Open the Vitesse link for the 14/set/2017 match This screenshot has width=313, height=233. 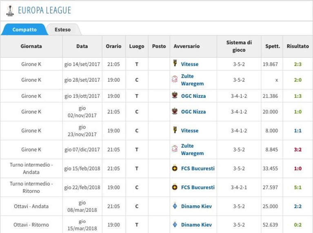click(x=190, y=64)
